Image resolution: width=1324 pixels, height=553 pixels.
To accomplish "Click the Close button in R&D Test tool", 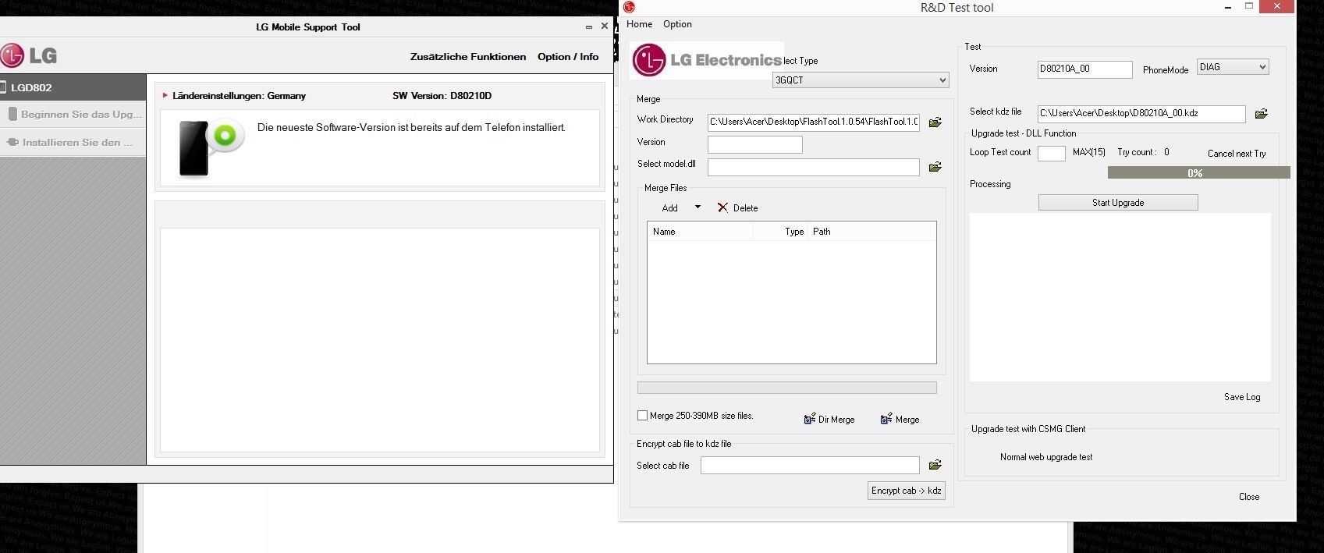I will pos(1249,497).
